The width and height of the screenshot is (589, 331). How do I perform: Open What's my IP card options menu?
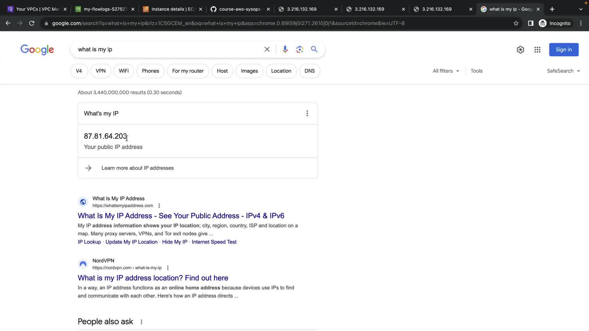(307, 113)
